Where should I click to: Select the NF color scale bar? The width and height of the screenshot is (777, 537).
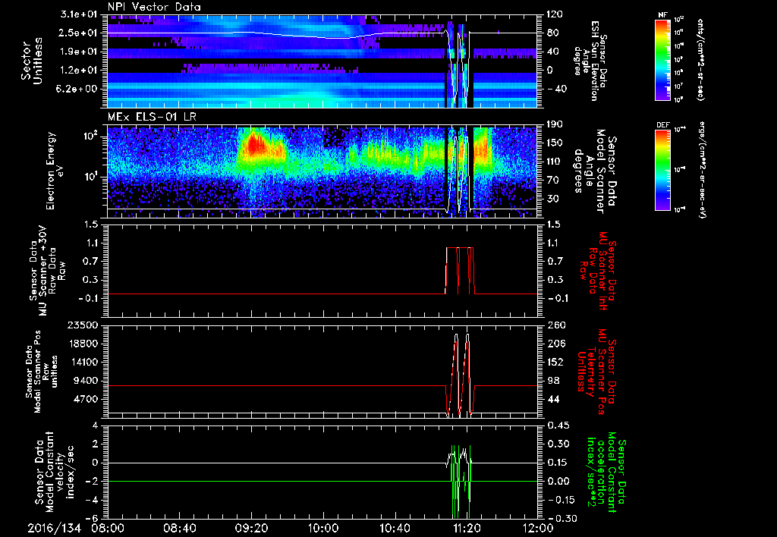663,60
